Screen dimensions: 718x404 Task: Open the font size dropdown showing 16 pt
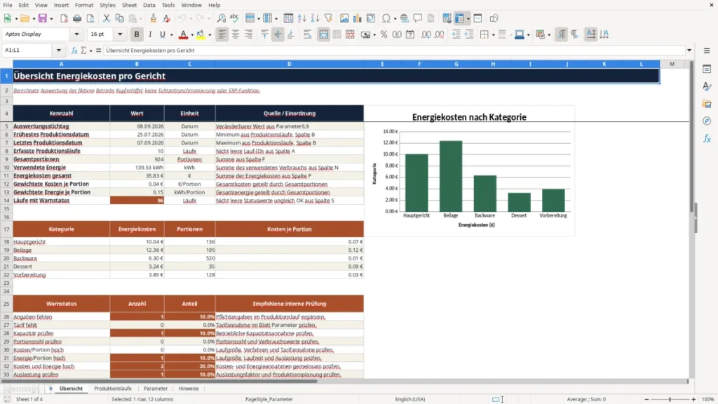[120, 34]
